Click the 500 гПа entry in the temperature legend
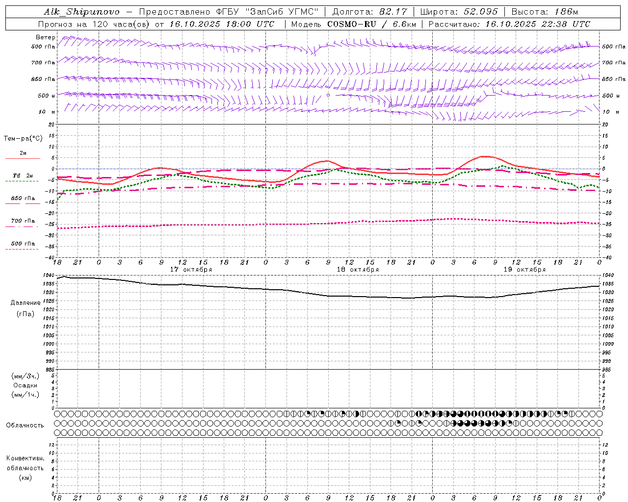Image resolution: width=628 pixels, height=502 pixels. tap(23, 244)
